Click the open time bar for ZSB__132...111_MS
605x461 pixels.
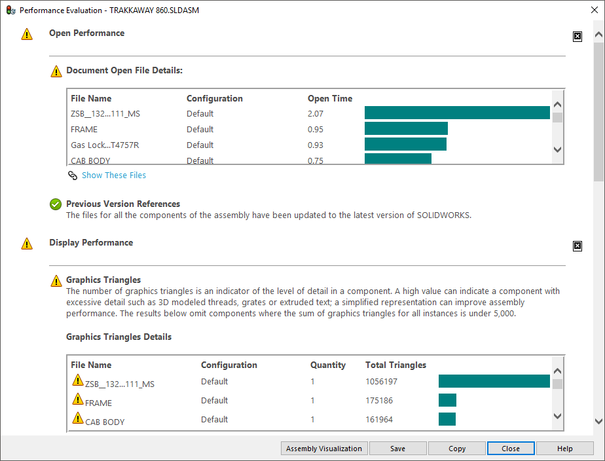coord(457,113)
